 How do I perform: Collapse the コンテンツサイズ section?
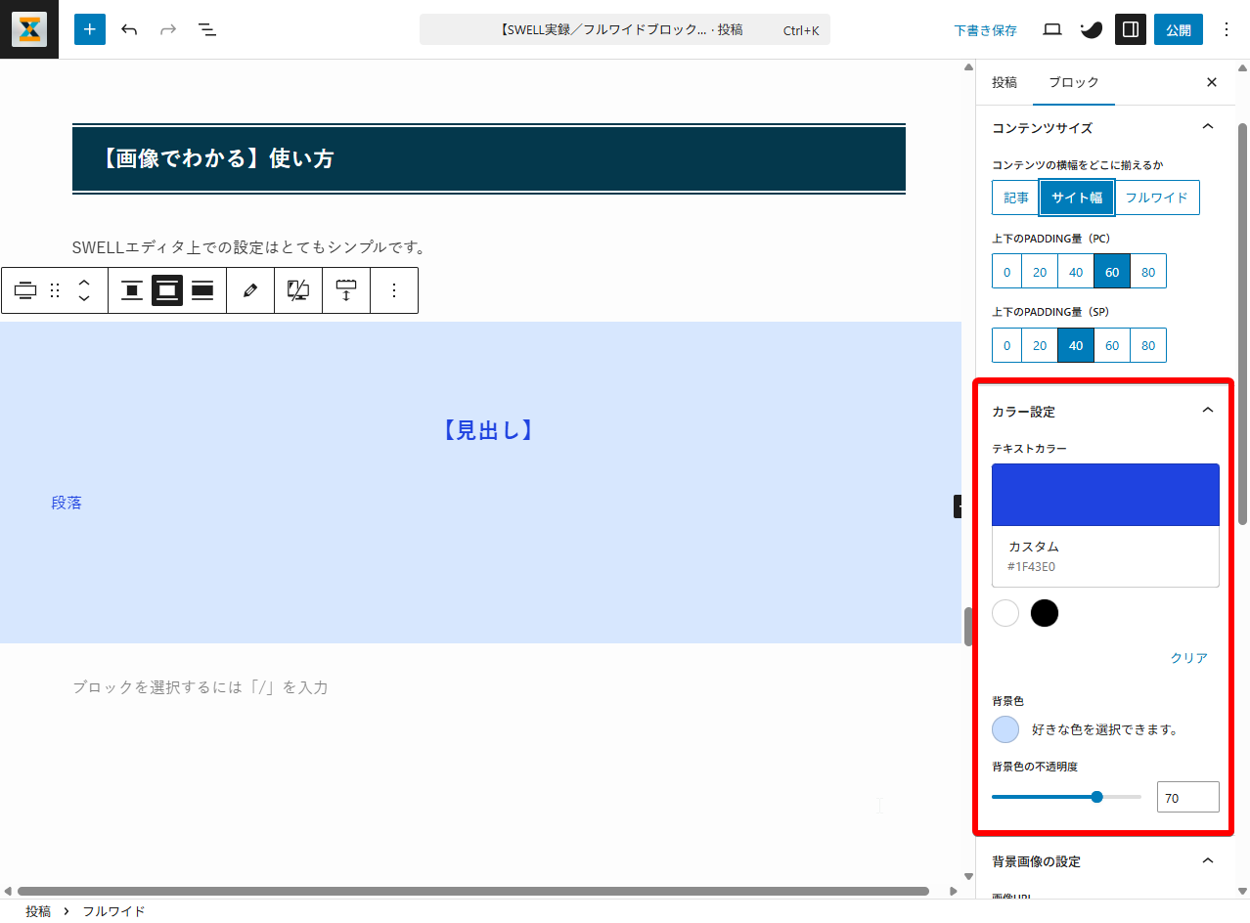click(x=1207, y=127)
